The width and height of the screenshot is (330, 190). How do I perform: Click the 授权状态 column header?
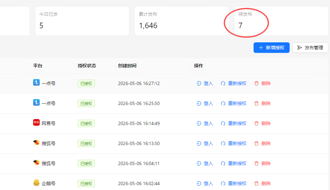[87, 66]
